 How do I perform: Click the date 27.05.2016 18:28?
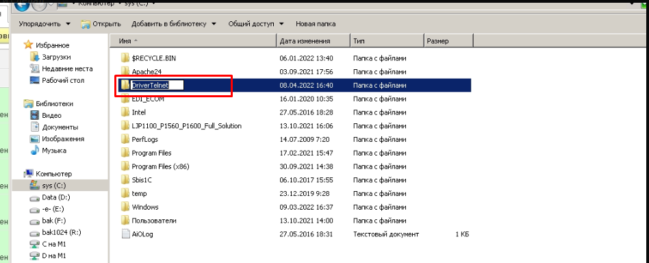pyautogui.click(x=306, y=112)
